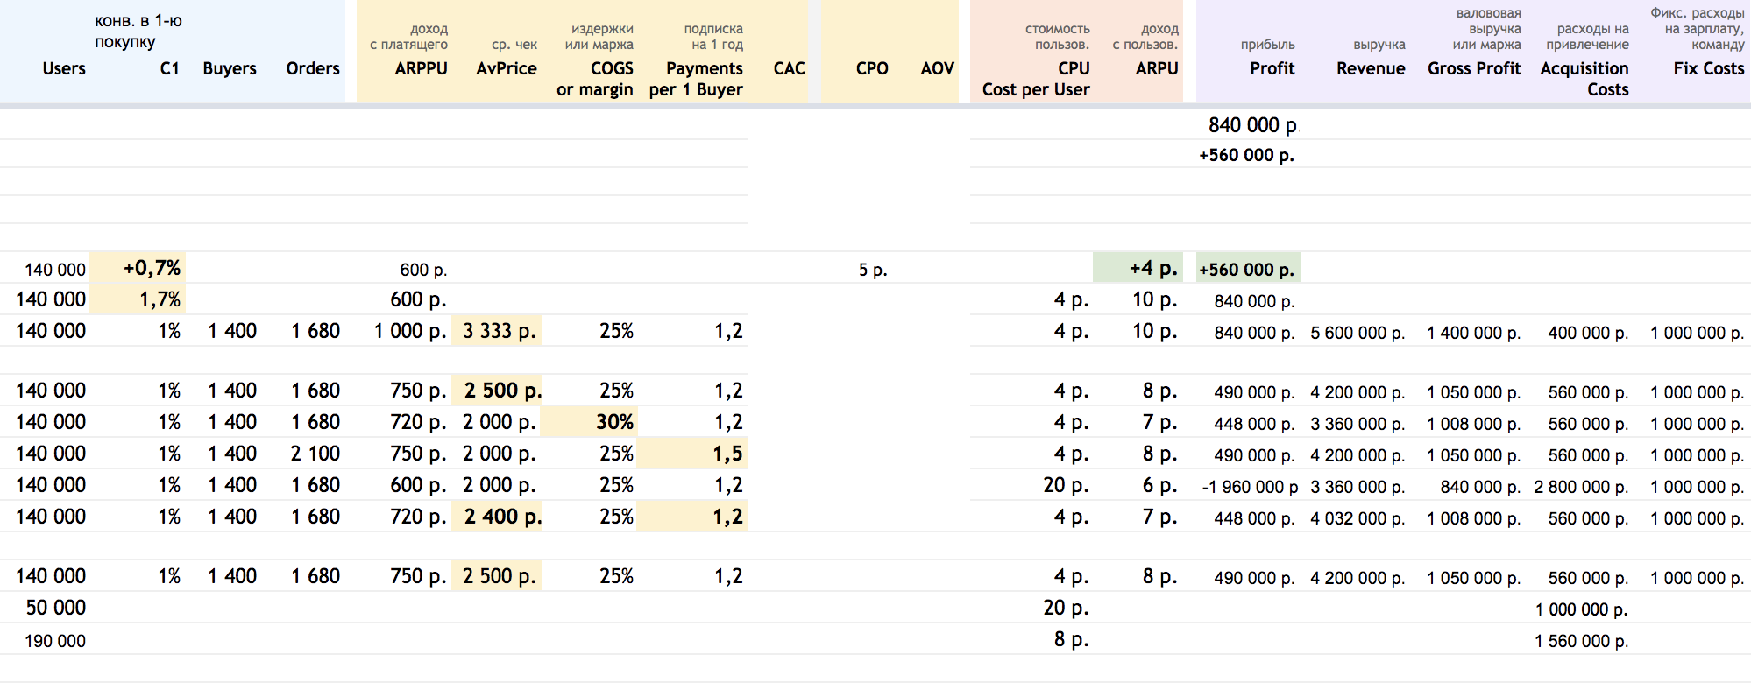Select the 4 032 000 р. Revenue cell

[1358, 518]
